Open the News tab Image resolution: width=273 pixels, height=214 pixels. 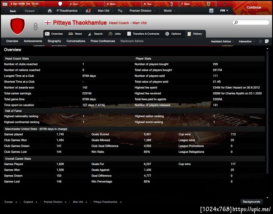(75, 34)
